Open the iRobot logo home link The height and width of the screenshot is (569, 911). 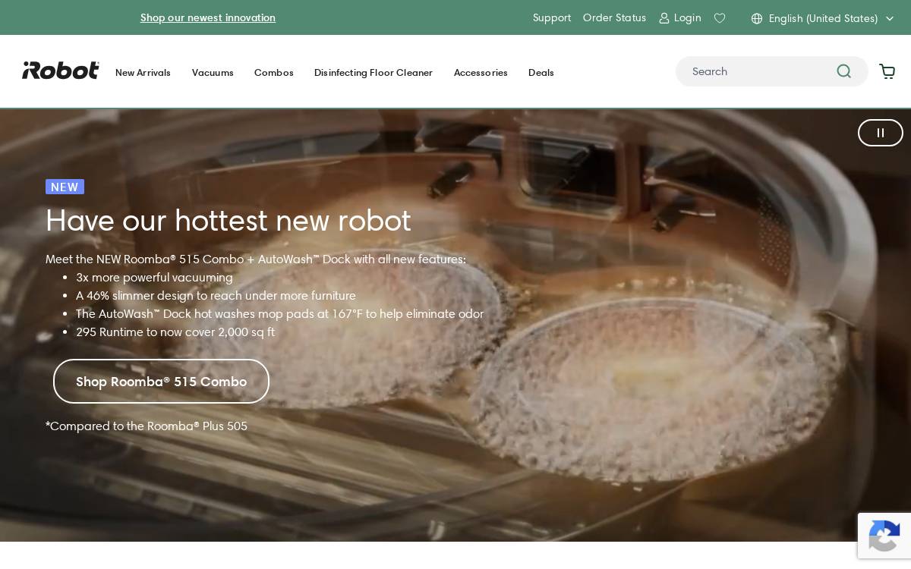(x=61, y=71)
